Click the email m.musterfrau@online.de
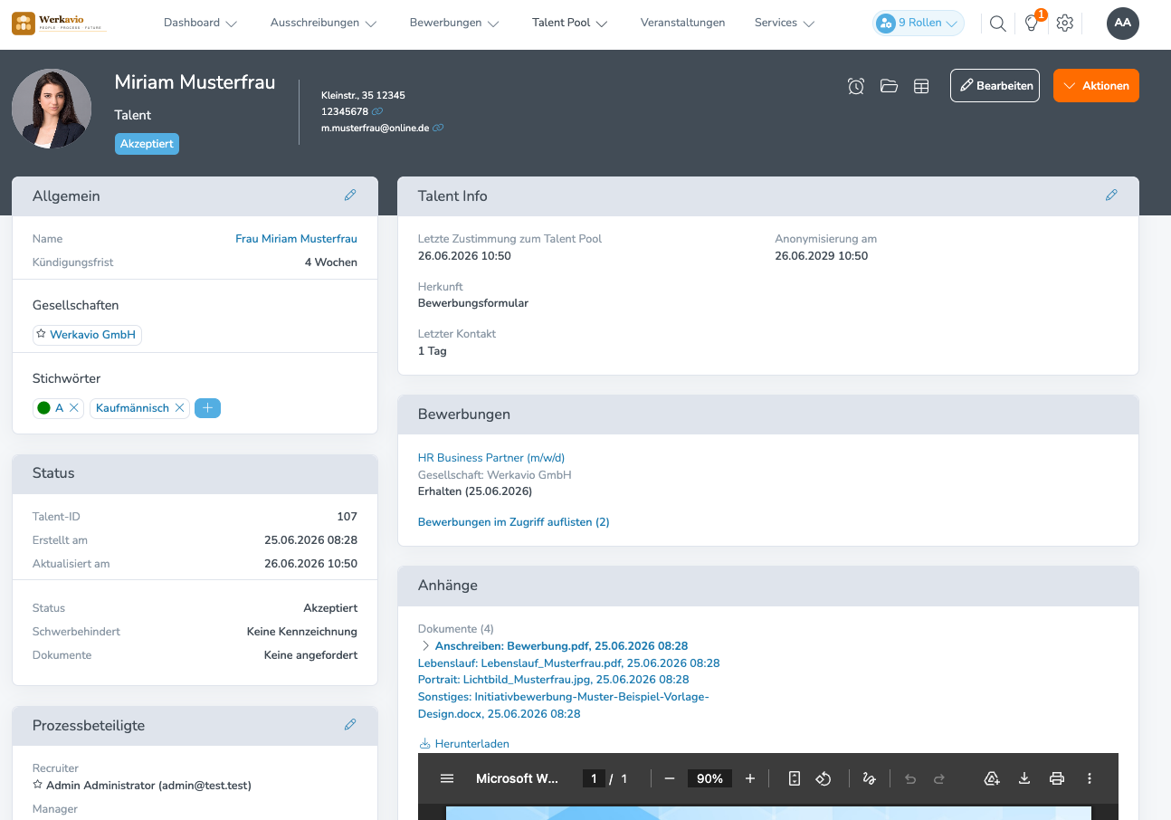 point(375,129)
